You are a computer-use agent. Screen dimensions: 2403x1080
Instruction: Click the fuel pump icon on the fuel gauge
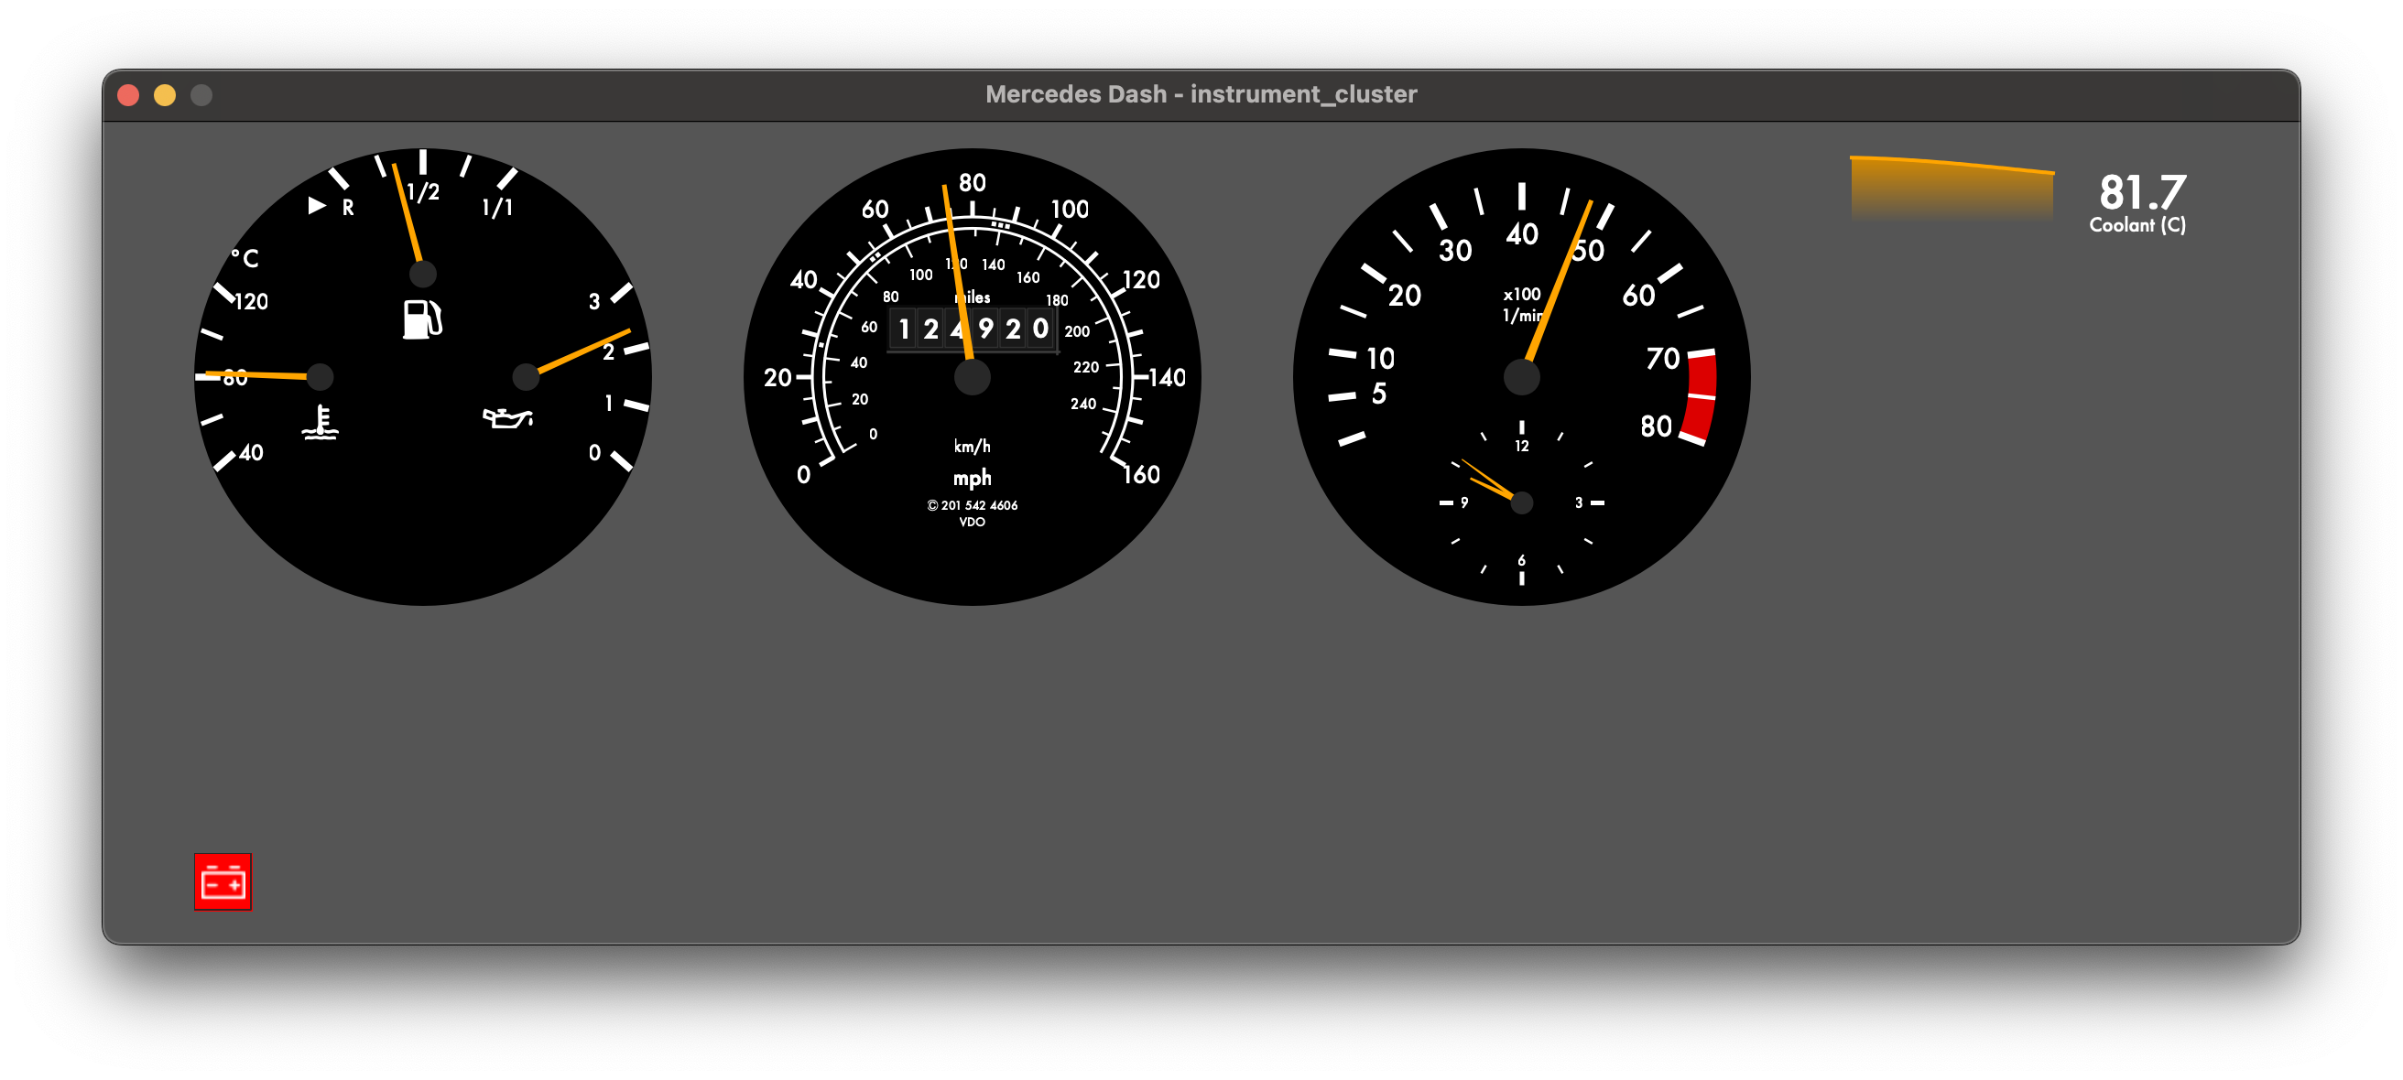pos(421,322)
